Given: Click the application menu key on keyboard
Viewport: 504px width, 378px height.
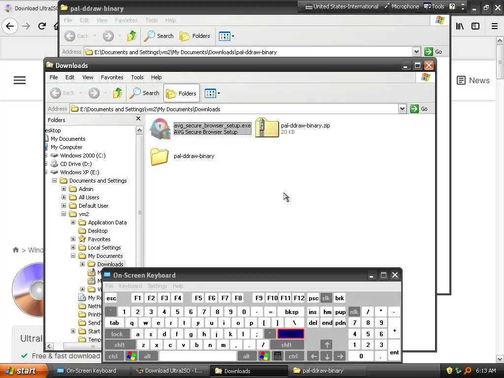Looking at the screenshot, I should coord(278,356).
